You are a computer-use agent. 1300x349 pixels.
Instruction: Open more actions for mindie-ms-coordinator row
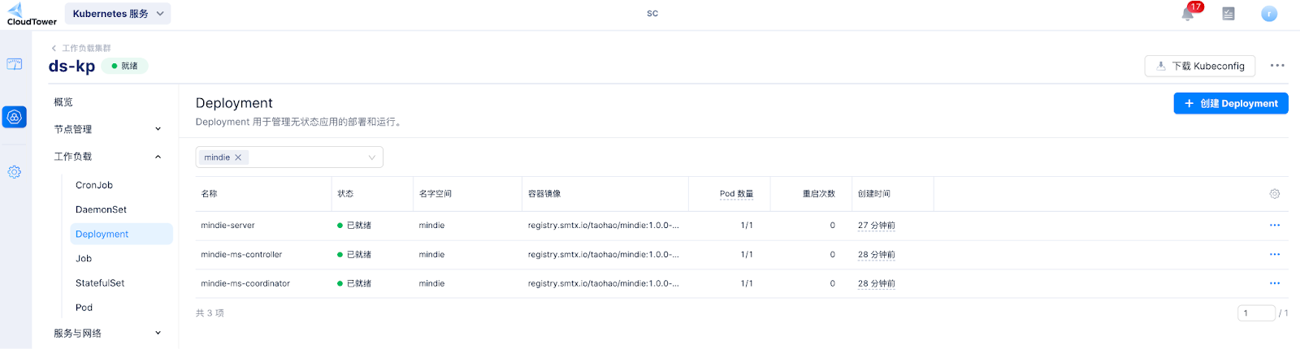(1275, 283)
